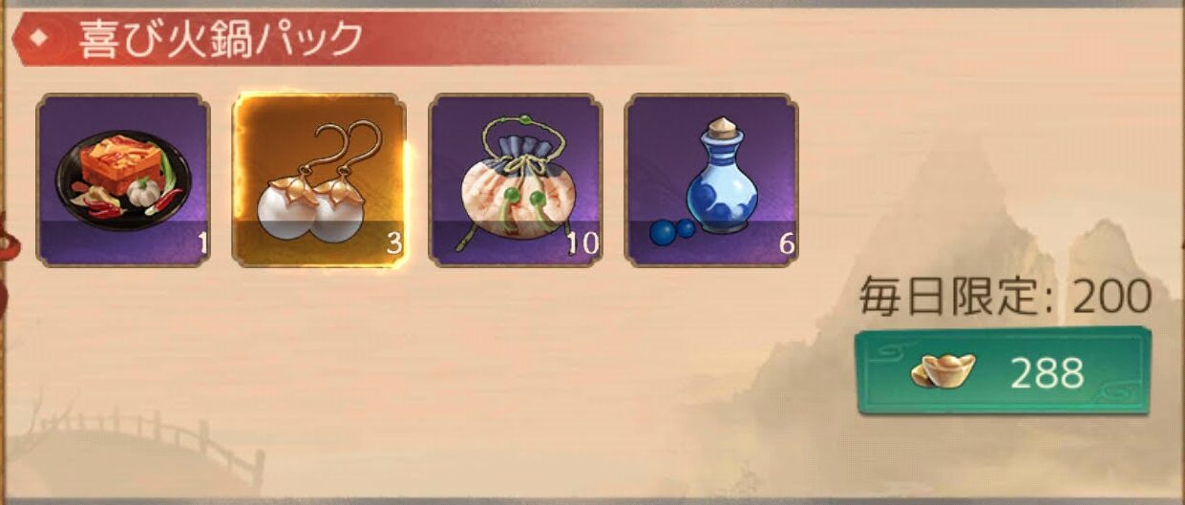Click the glowing golden frame around earrings
This screenshot has width=1185, height=505.
point(319,179)
